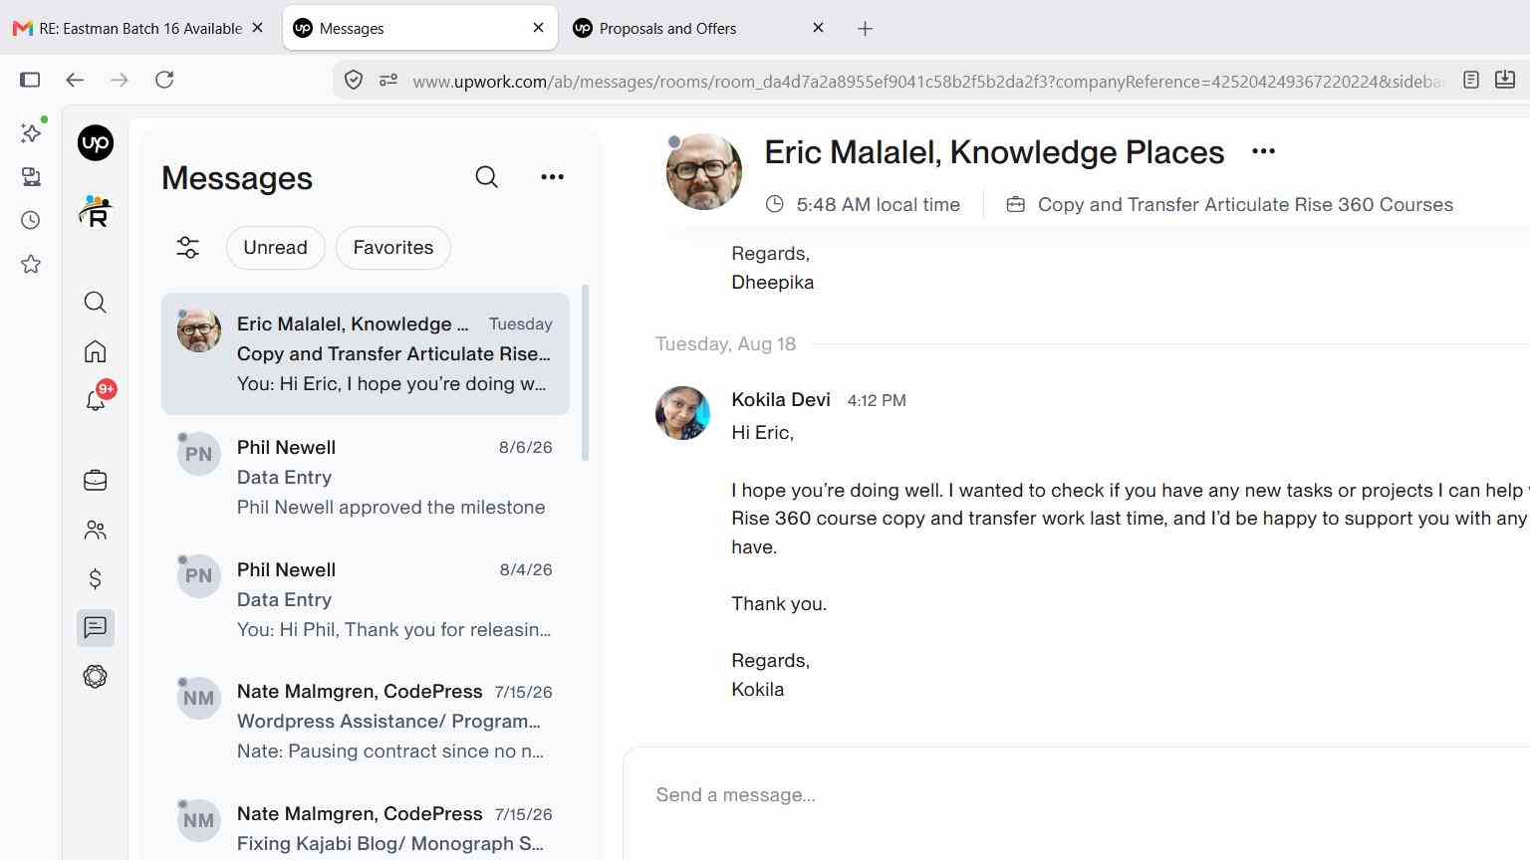Image resolution: width=1530 pixels, height=860 pixels.
Task: Open notifications bell with 9+ badge
Action: (x=98, y=398)
